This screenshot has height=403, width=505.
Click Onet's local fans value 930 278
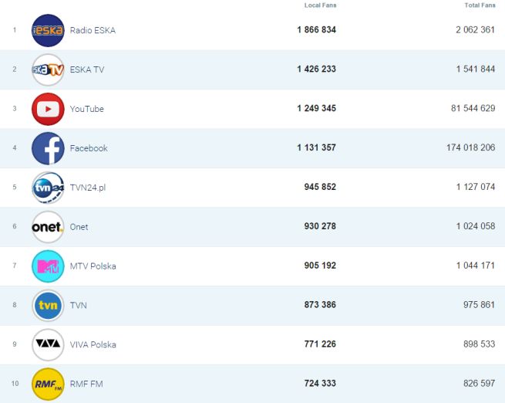[316, 227]
